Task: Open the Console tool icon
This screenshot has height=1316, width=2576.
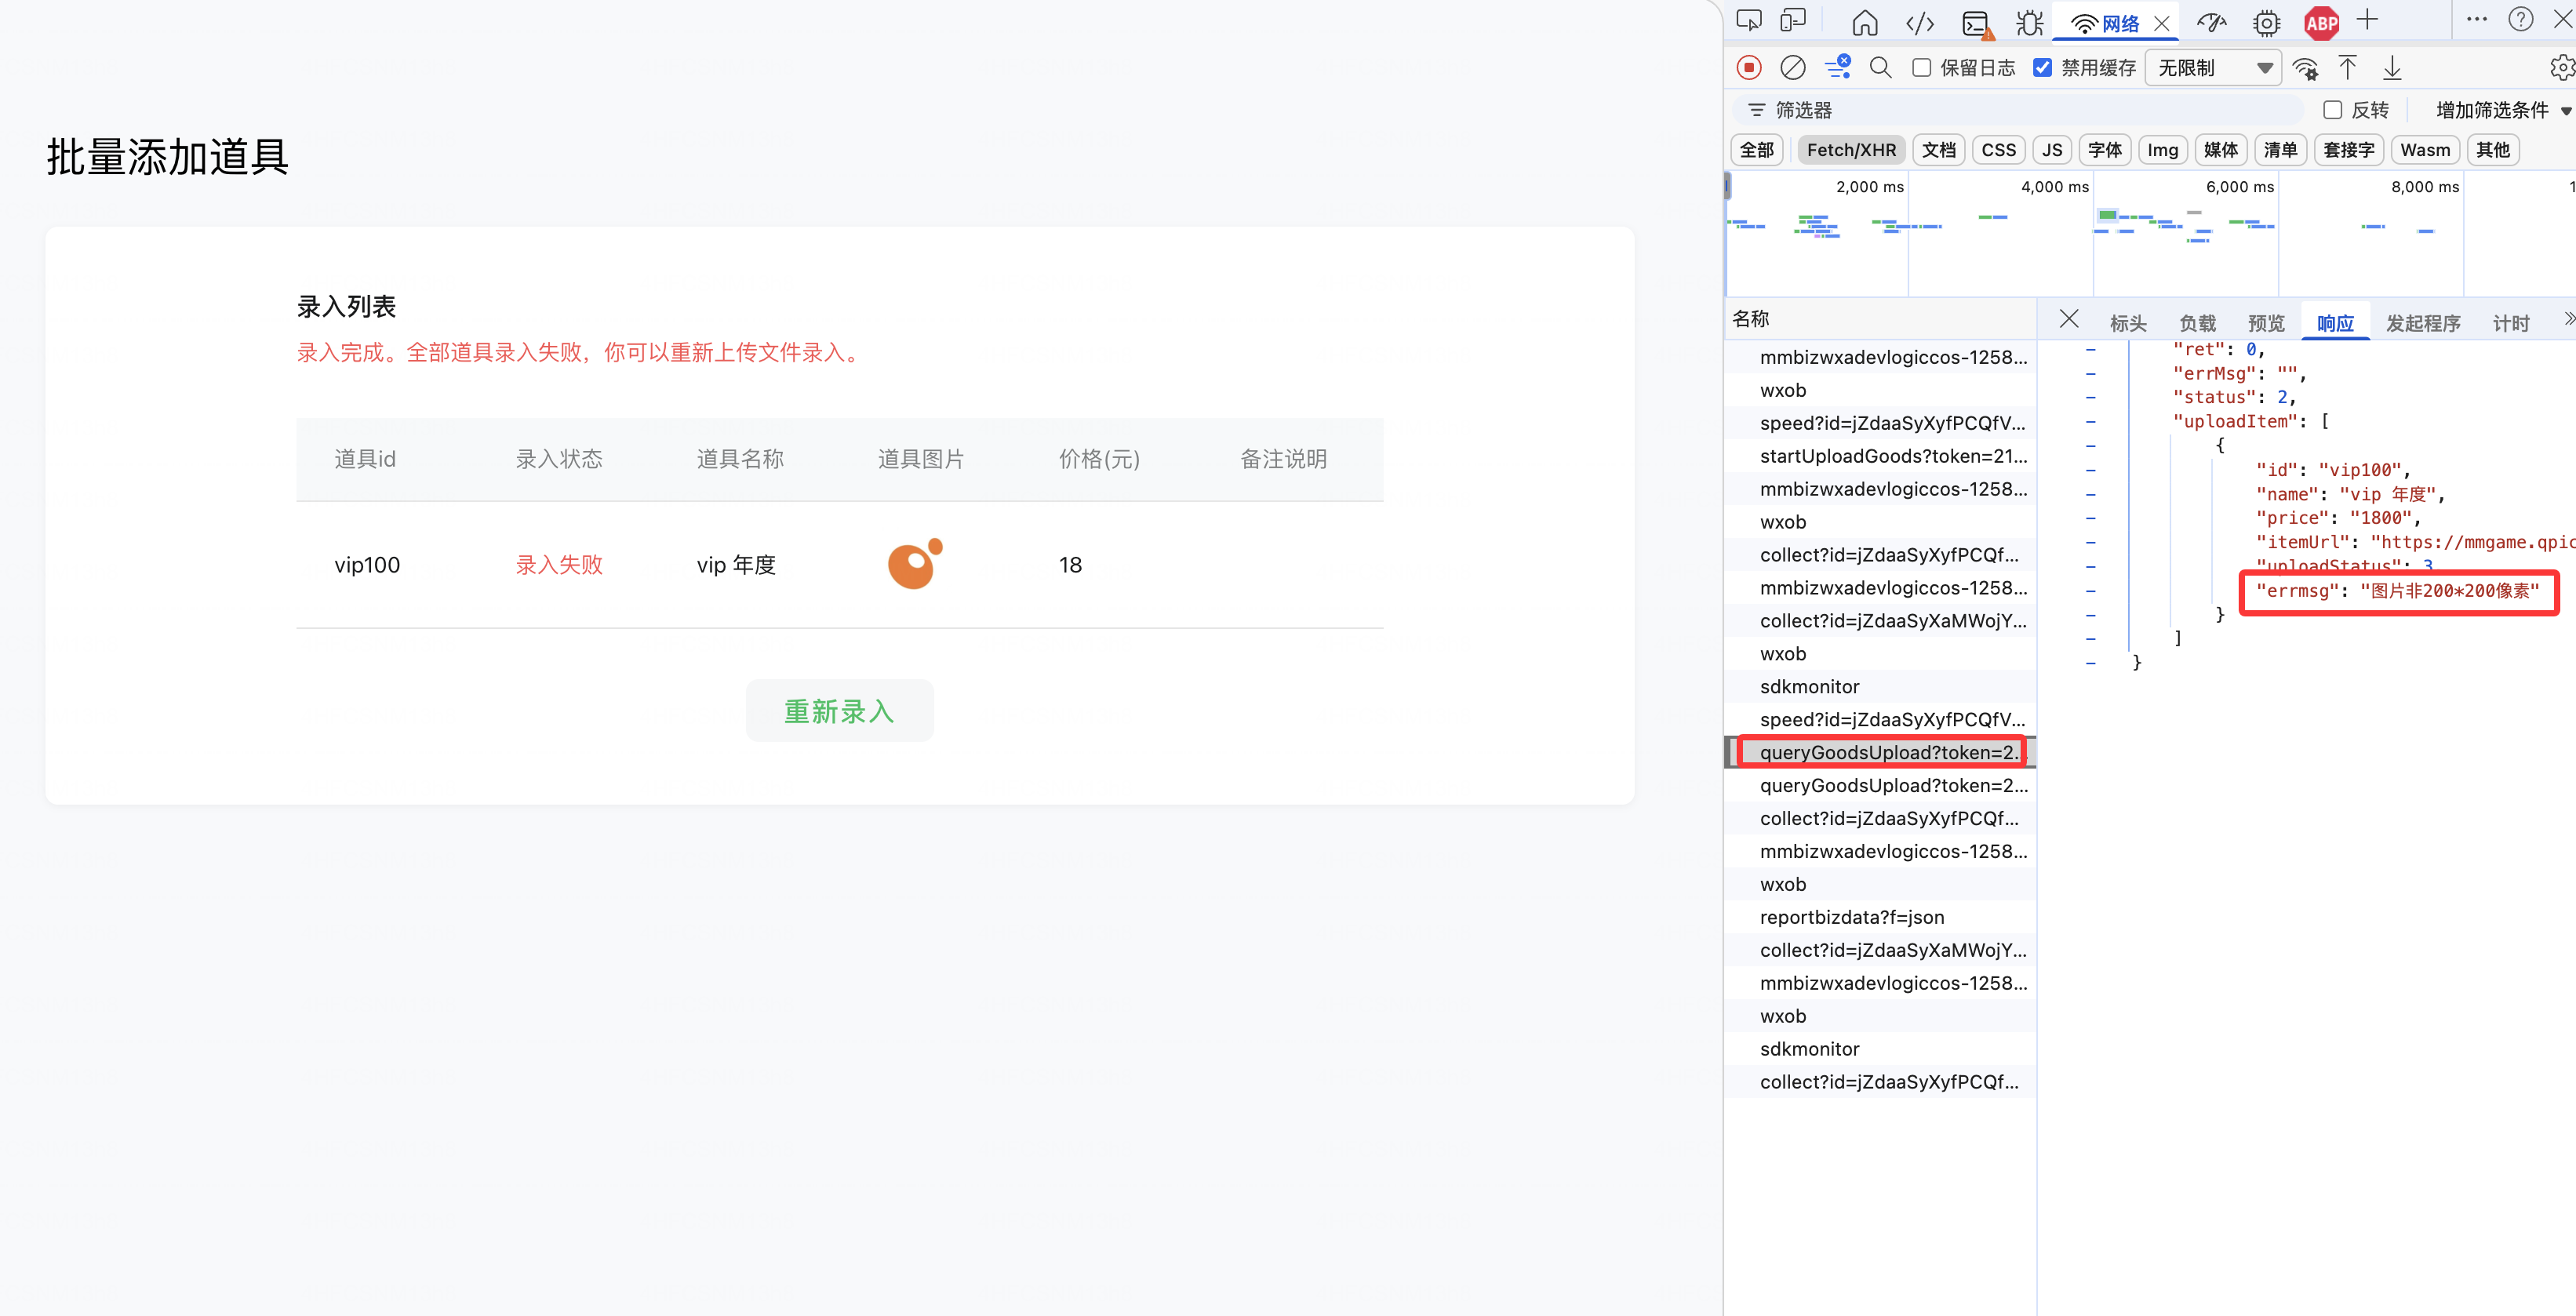Action: click(1975, 22)
